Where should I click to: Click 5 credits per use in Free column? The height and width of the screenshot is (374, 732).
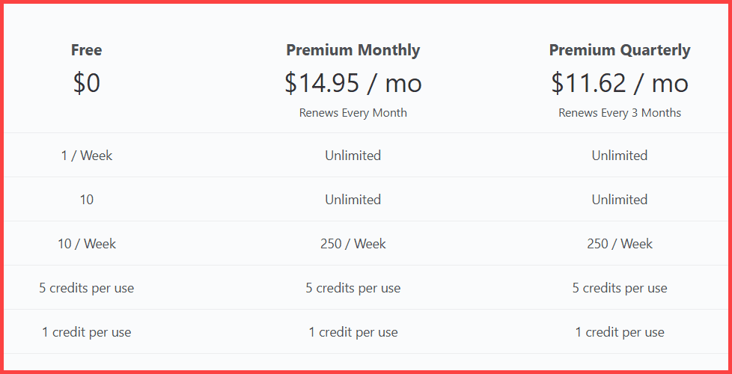tap(87, 288)
